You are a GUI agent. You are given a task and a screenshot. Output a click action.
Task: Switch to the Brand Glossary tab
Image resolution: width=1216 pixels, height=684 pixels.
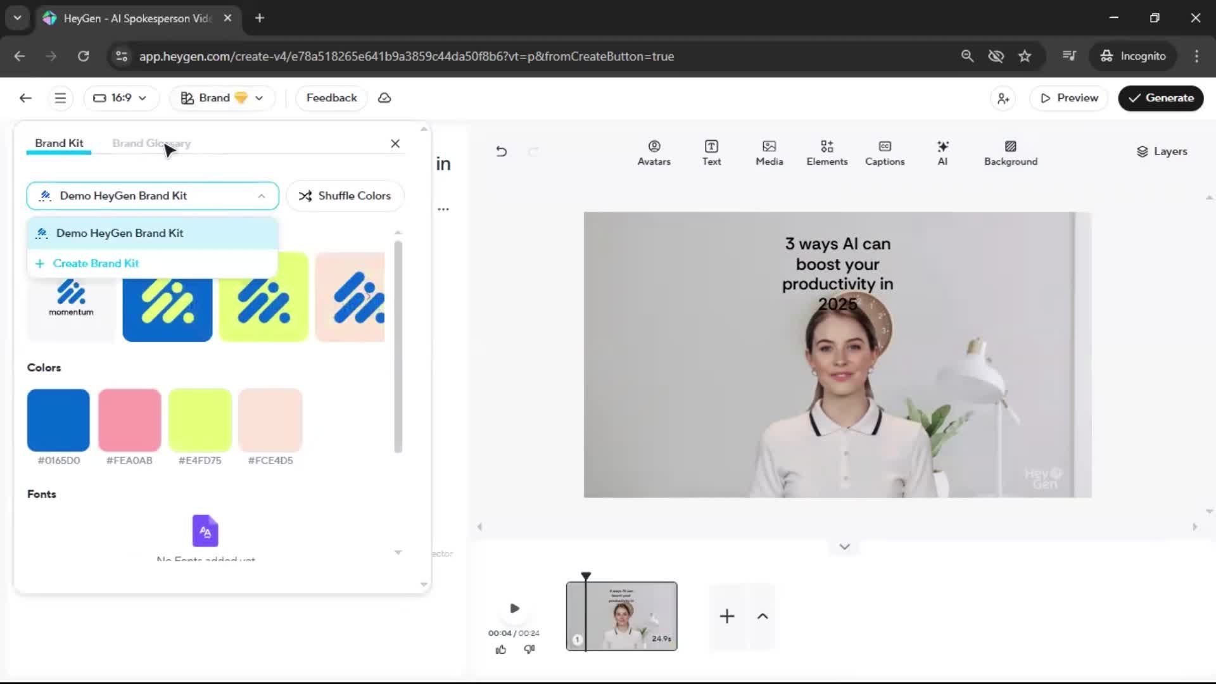(151, 144)
